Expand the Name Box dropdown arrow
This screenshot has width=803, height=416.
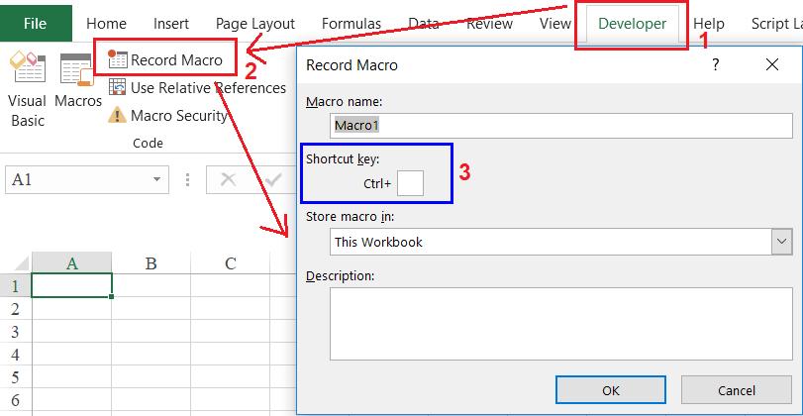156,180
